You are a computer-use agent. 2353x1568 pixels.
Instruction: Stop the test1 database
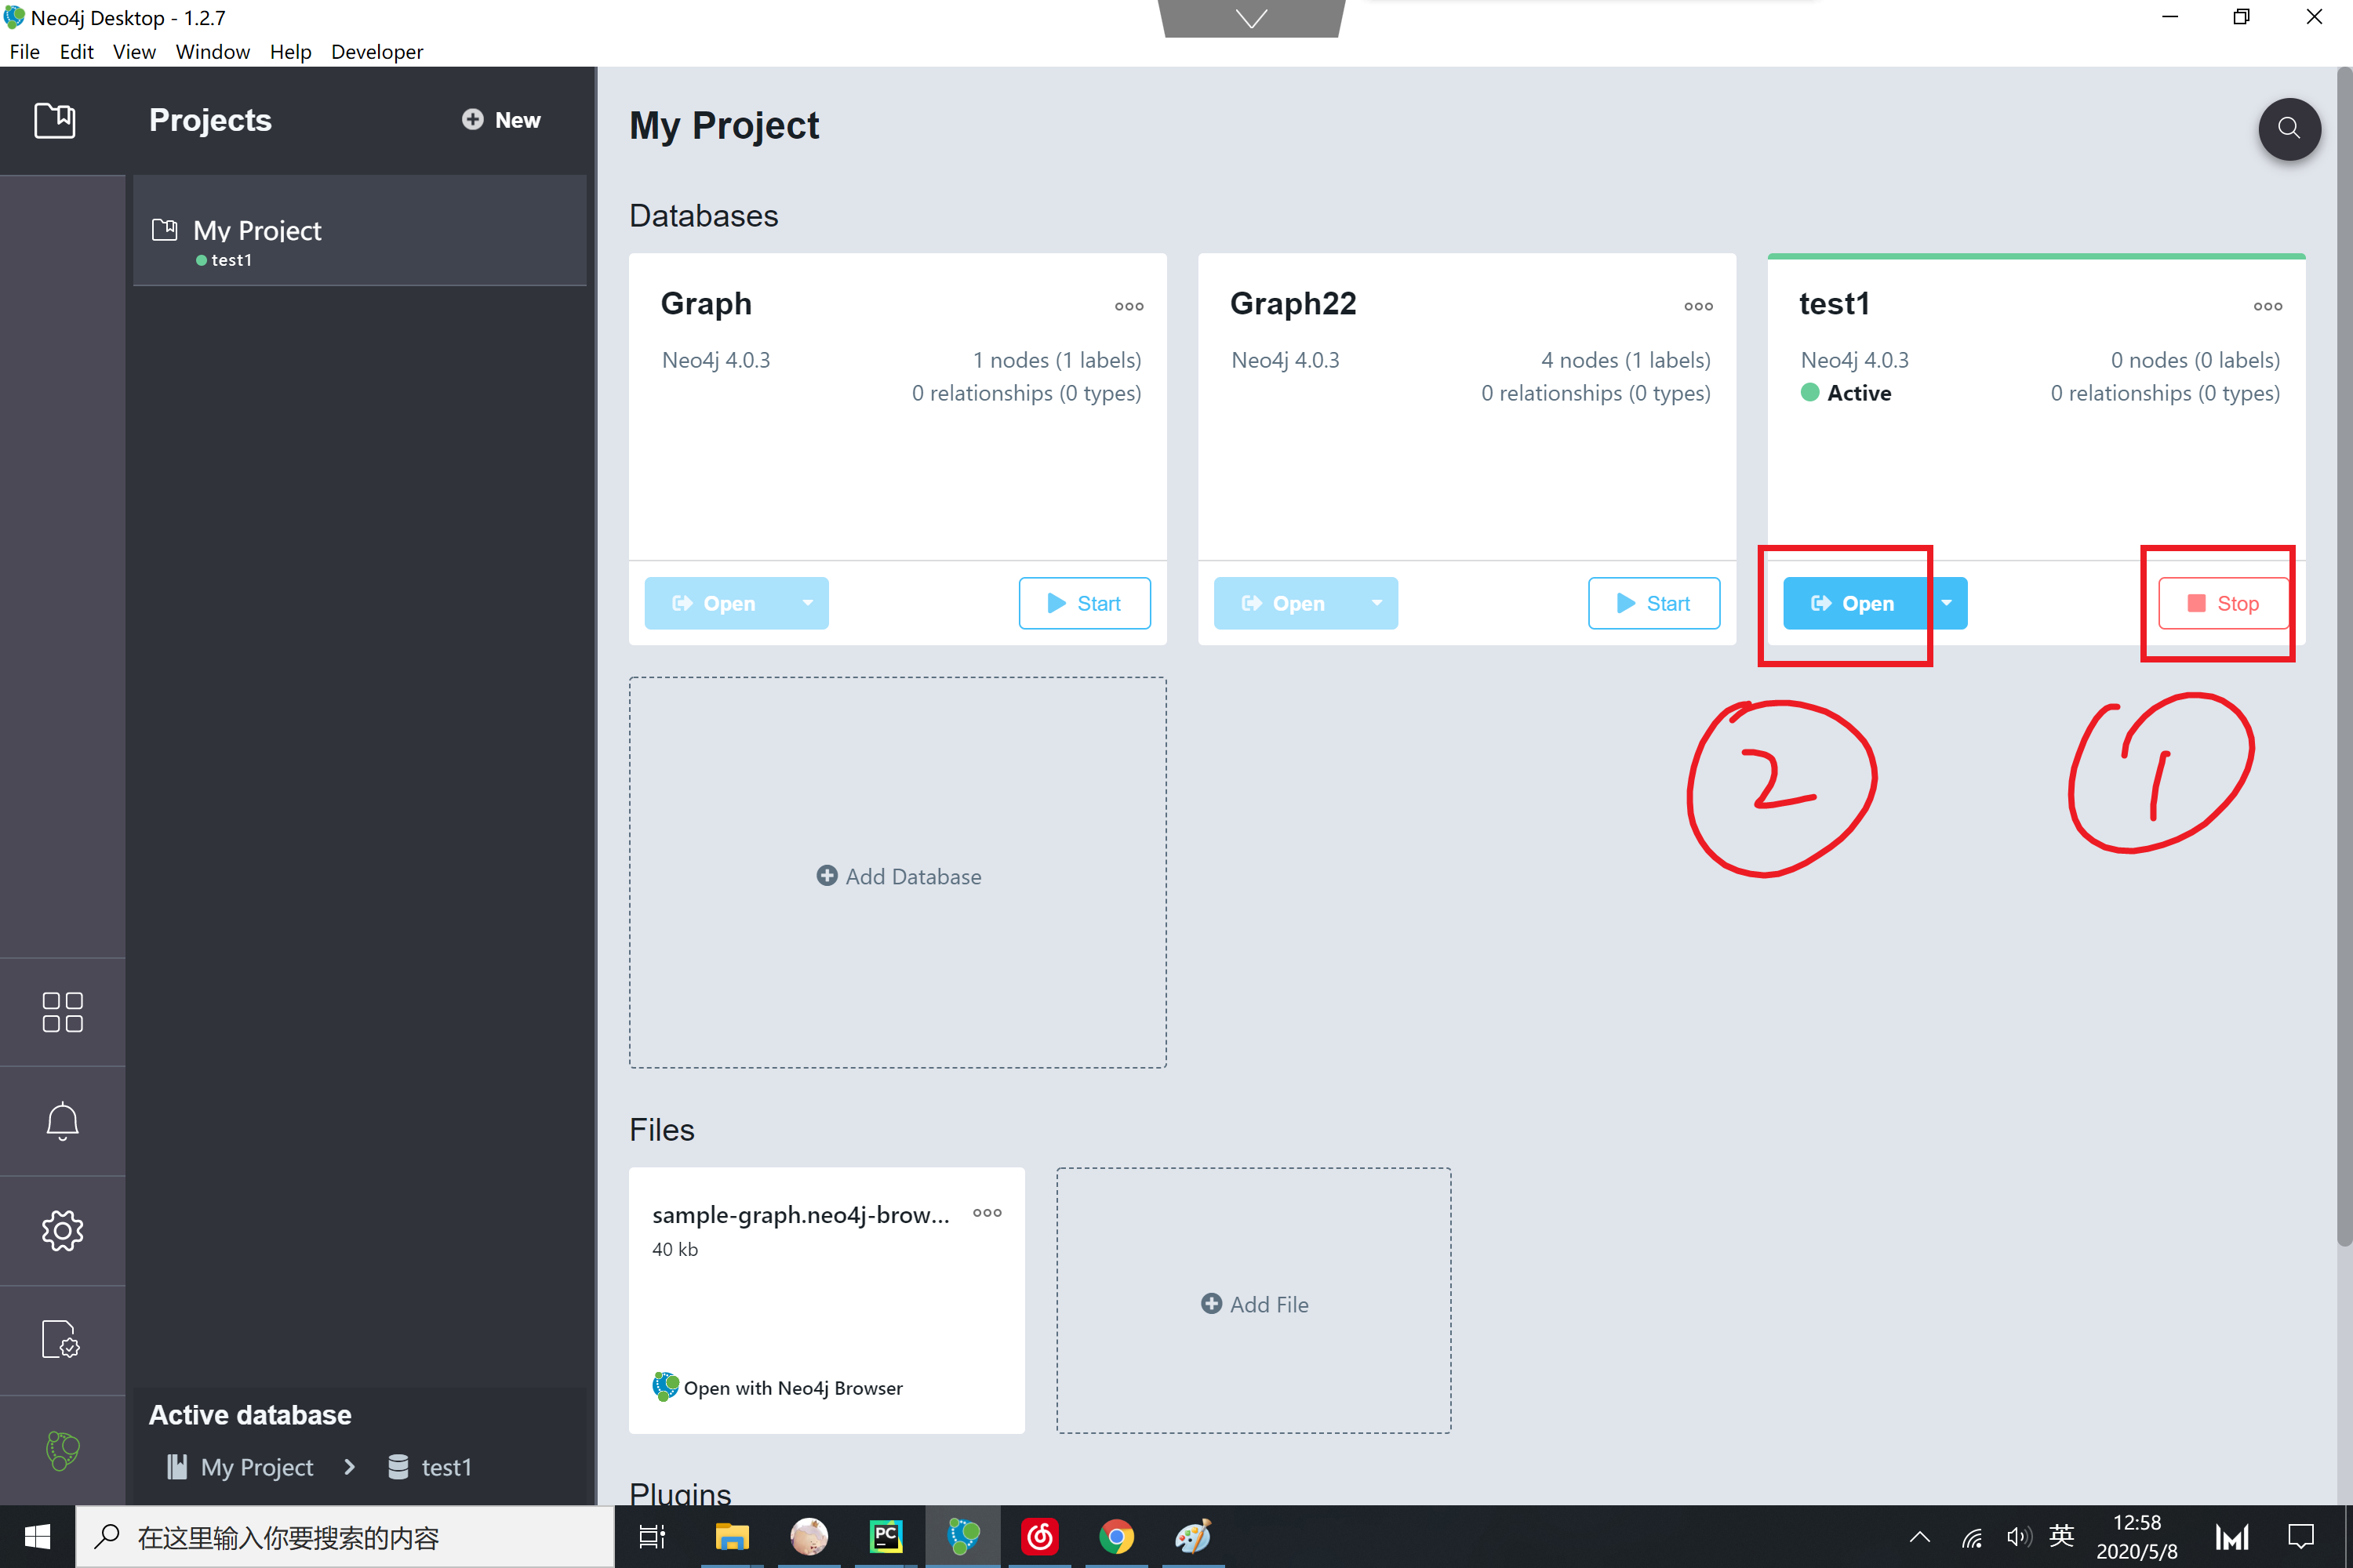pos(2223,603)
